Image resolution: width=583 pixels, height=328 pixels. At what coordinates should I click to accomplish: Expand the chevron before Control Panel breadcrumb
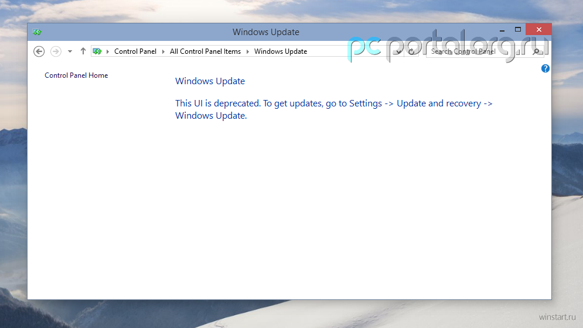[x=108, y=51]
